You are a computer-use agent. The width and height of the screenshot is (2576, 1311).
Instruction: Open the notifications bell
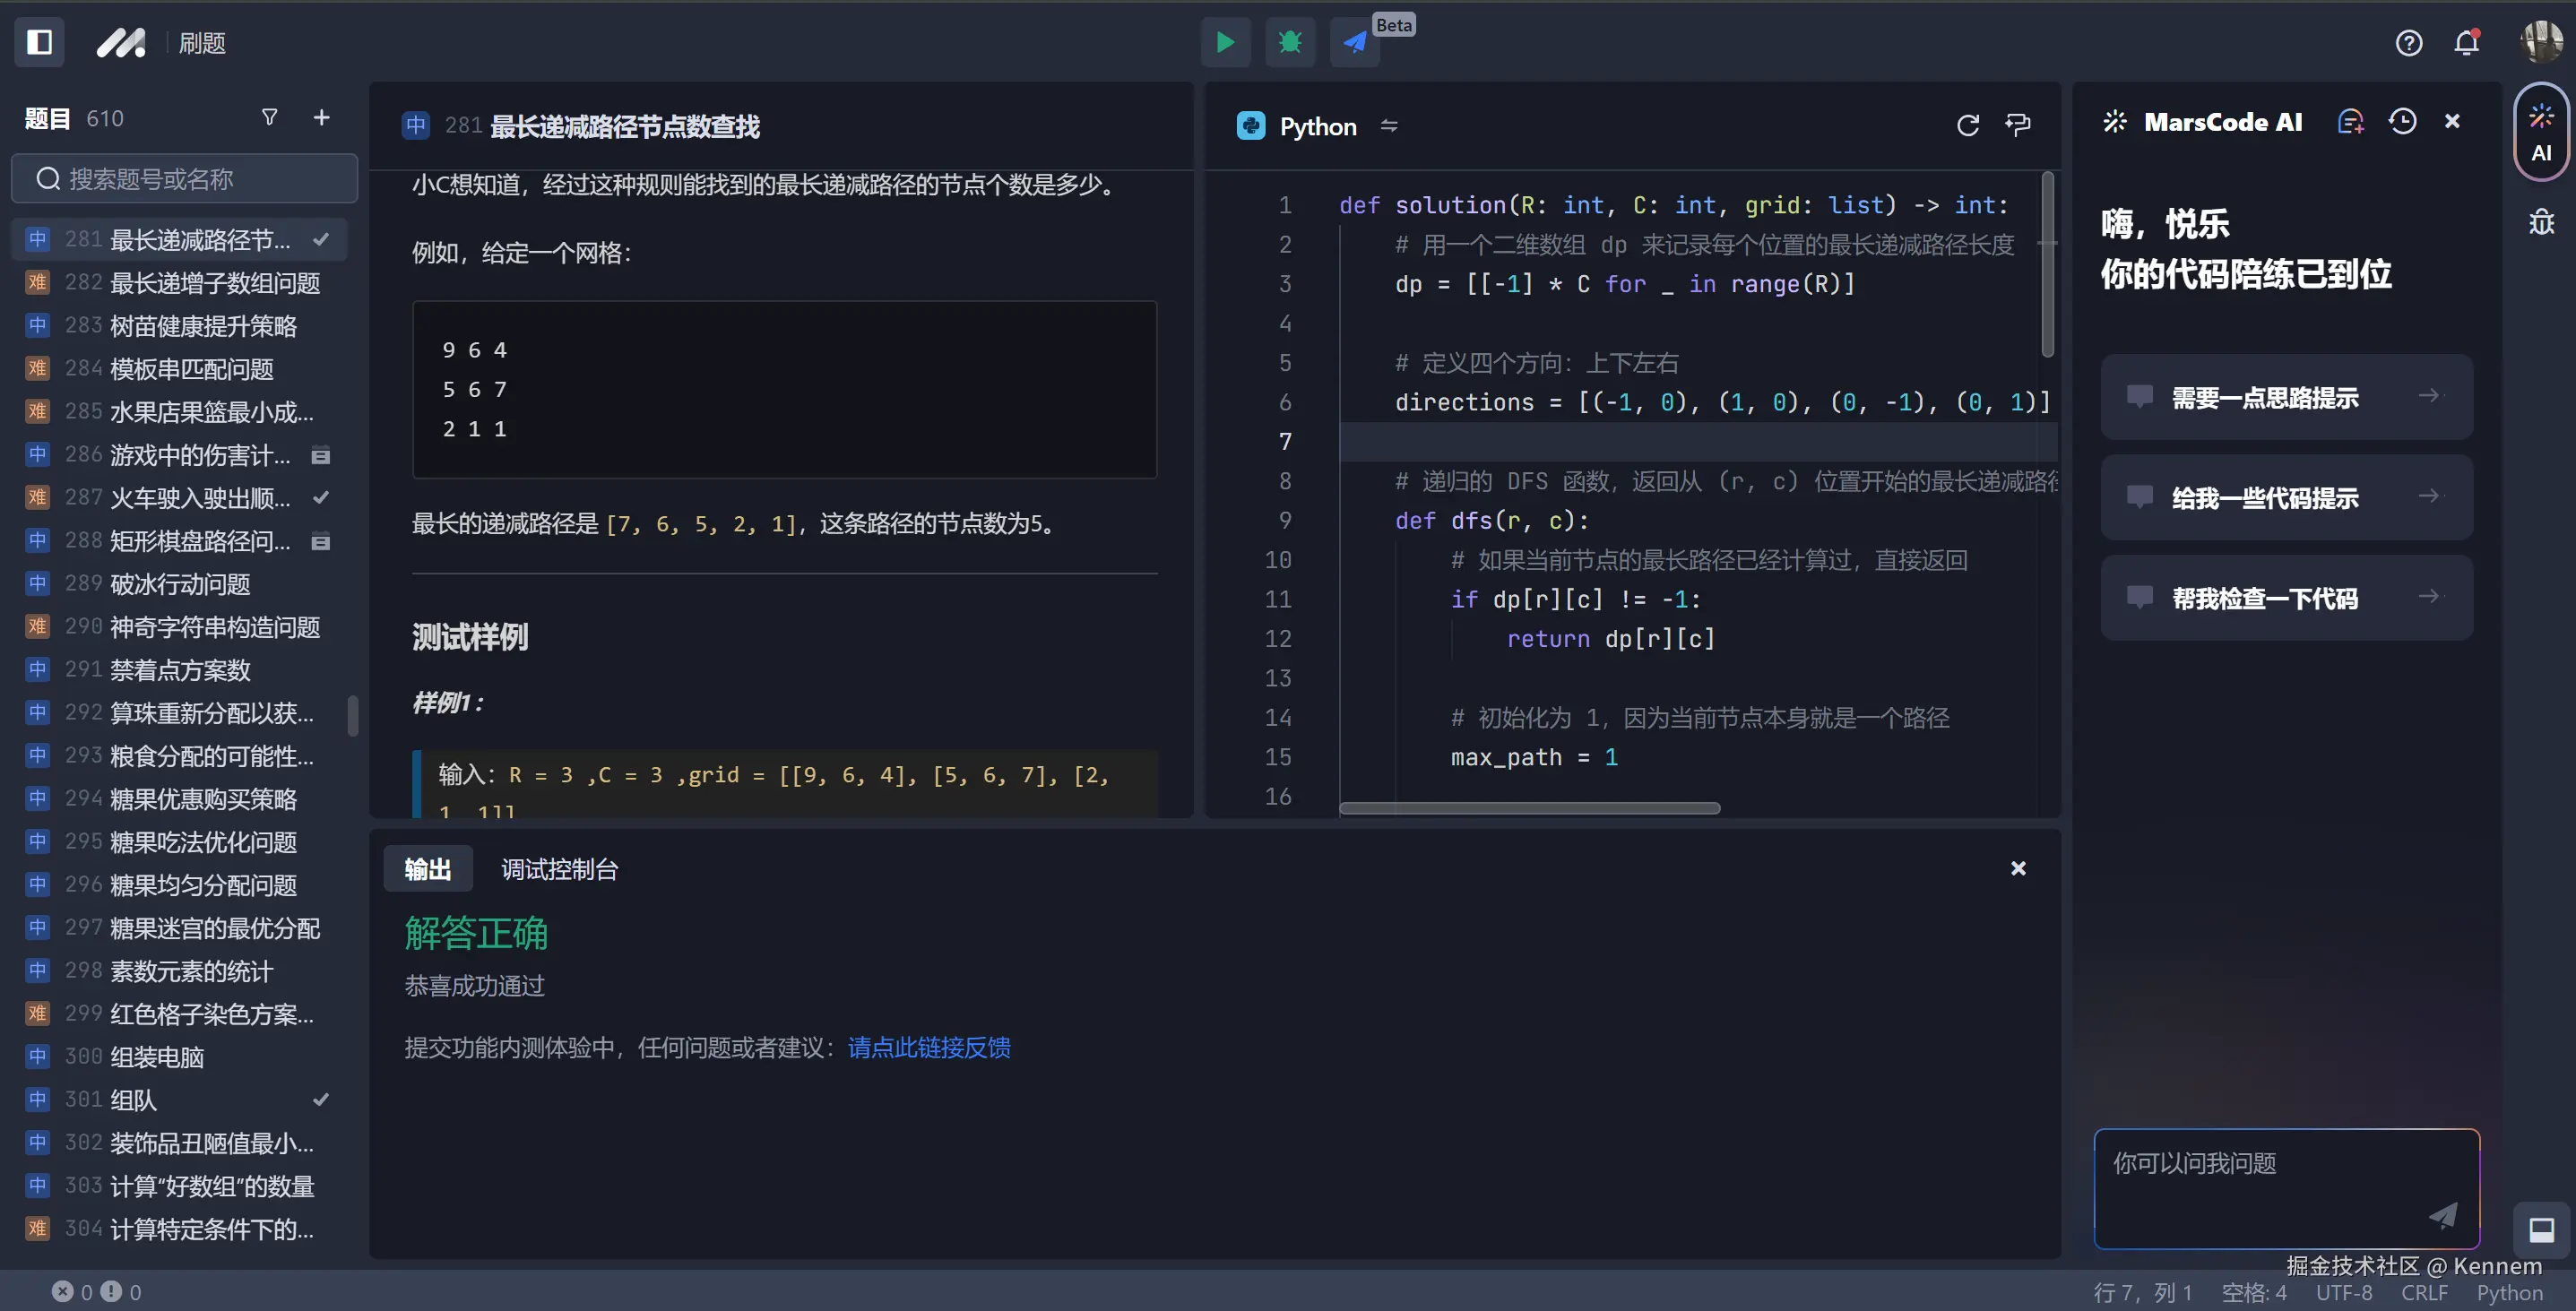(2466, 42)
